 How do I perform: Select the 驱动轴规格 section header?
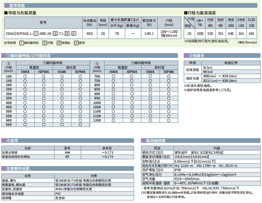(x=200, y=141)
